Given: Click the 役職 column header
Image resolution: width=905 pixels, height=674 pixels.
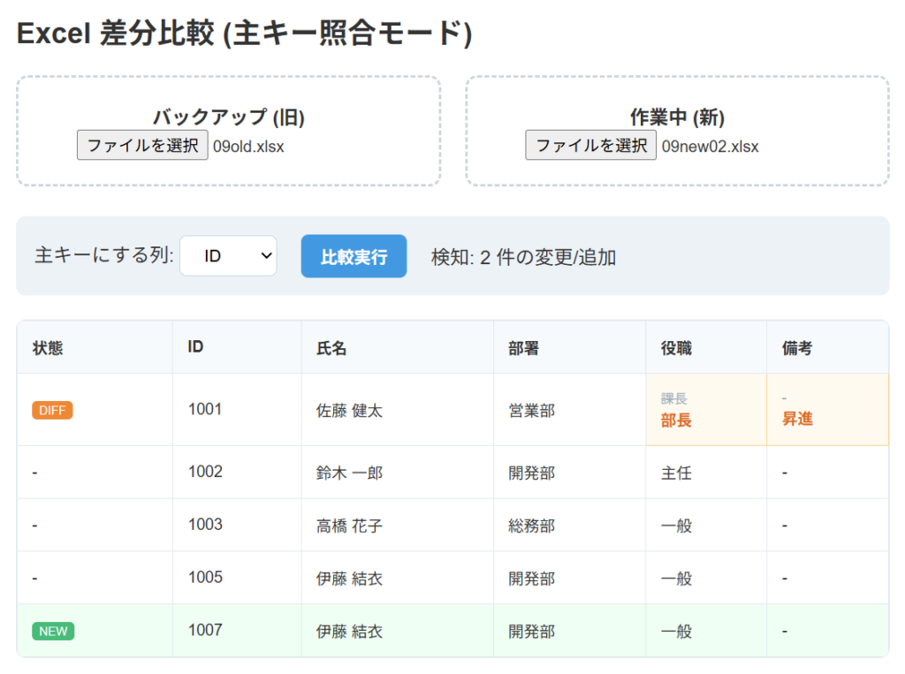Looking at the screenshot, I should coord(676,348).
